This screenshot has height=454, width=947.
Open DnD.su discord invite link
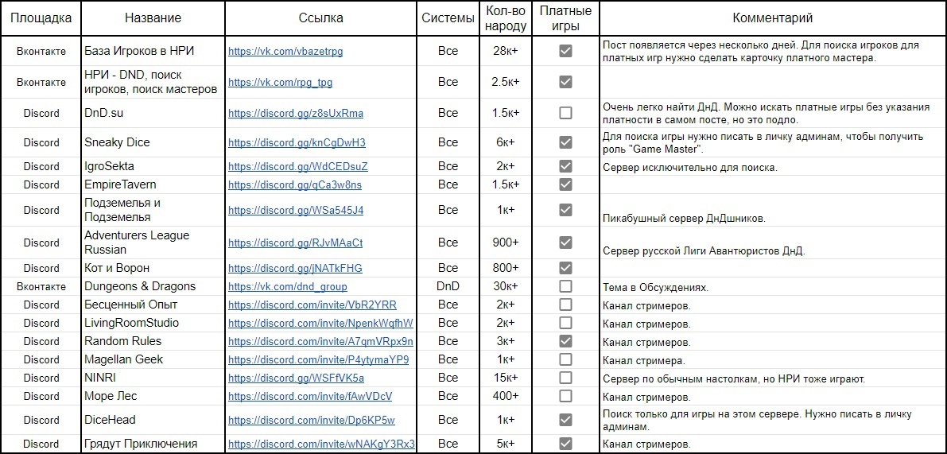click(296, 113)
